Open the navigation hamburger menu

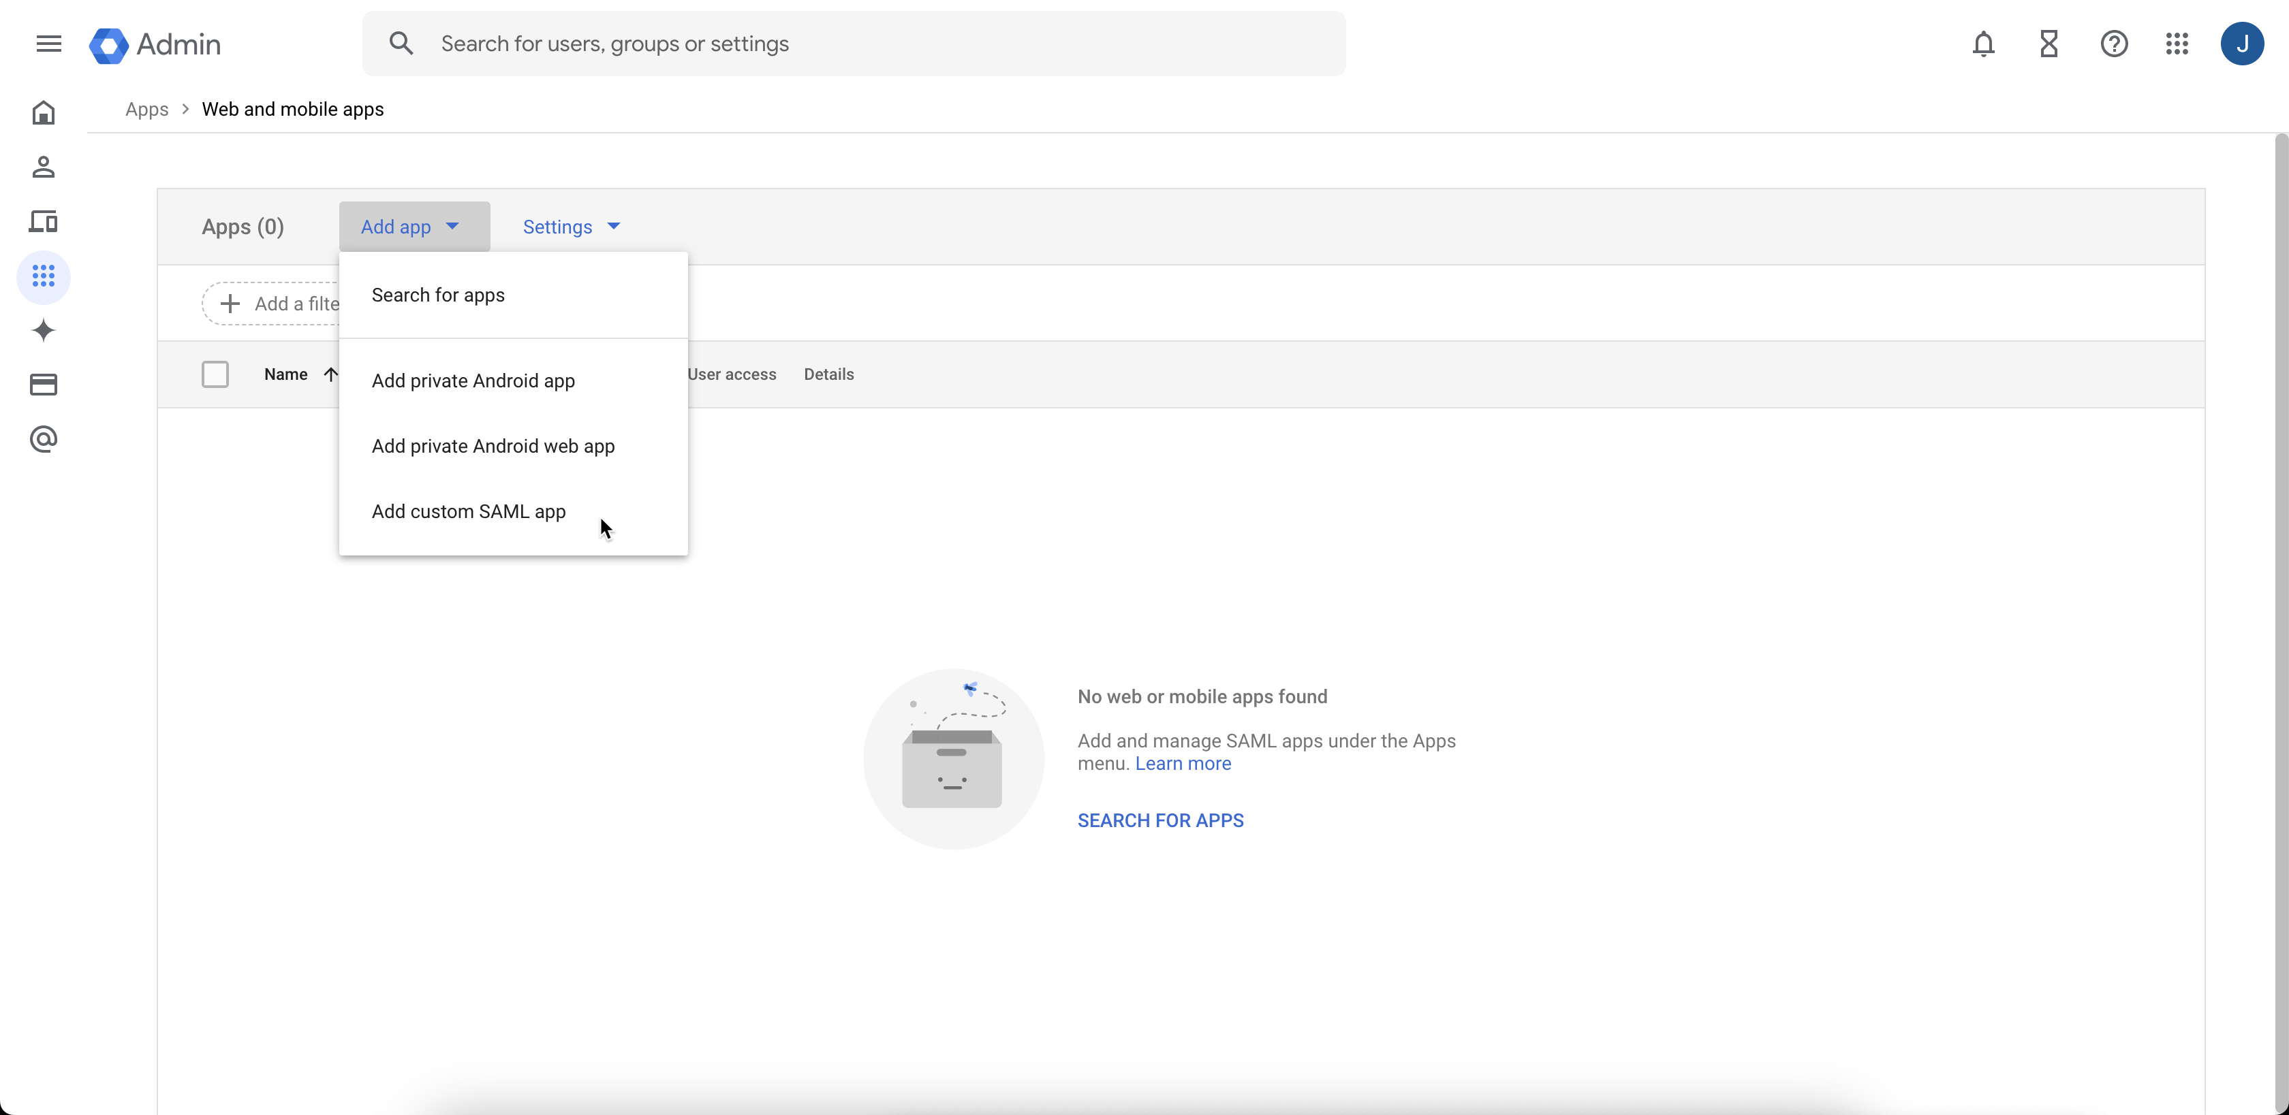tap(49, 44)
